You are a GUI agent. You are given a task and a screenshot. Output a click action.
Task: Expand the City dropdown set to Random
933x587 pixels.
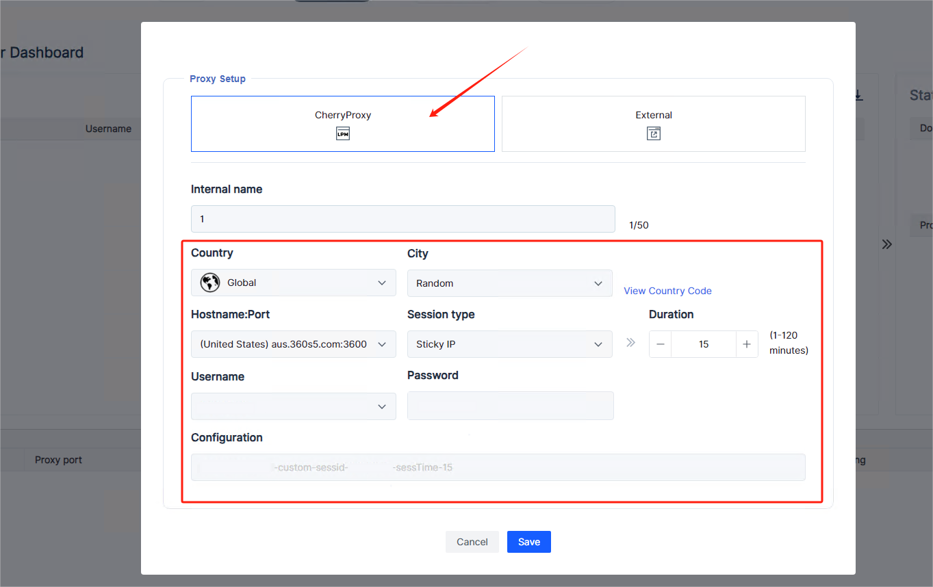[x=509, y=283]
